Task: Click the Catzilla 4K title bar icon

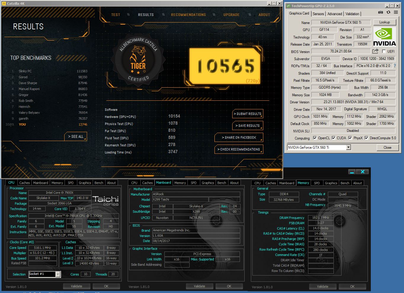Action: coord(4,3)
